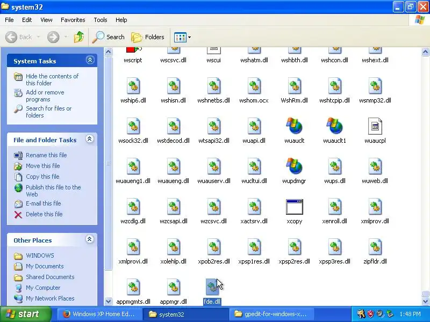Select the xpsp3res.dll file icon

click(x=334, y=247)
